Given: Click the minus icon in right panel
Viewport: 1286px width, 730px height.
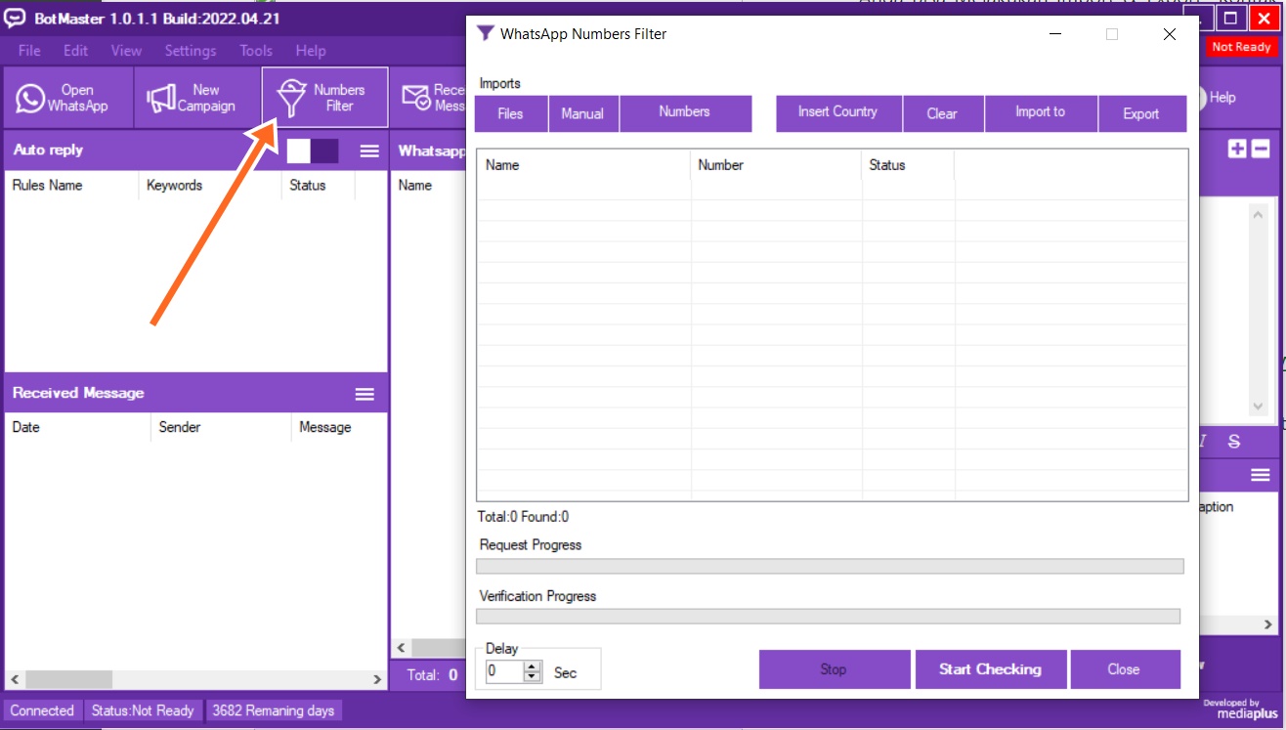Looking at the screenshot, I should 1261,149.
